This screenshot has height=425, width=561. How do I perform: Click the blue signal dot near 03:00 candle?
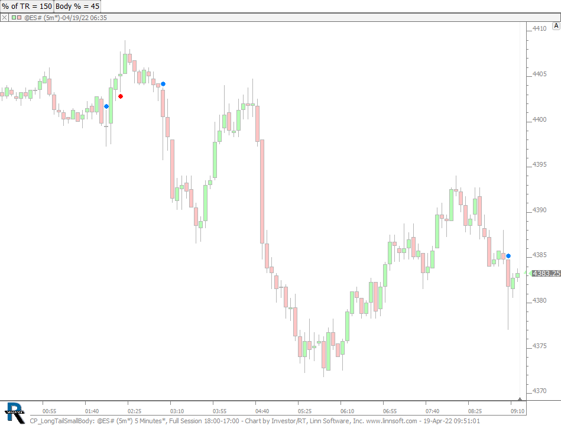pyautogui.click(x=163, y=84)
